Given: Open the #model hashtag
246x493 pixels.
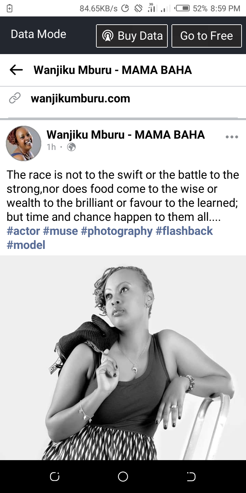Looking at the screenshot, I should pos(26,245).
